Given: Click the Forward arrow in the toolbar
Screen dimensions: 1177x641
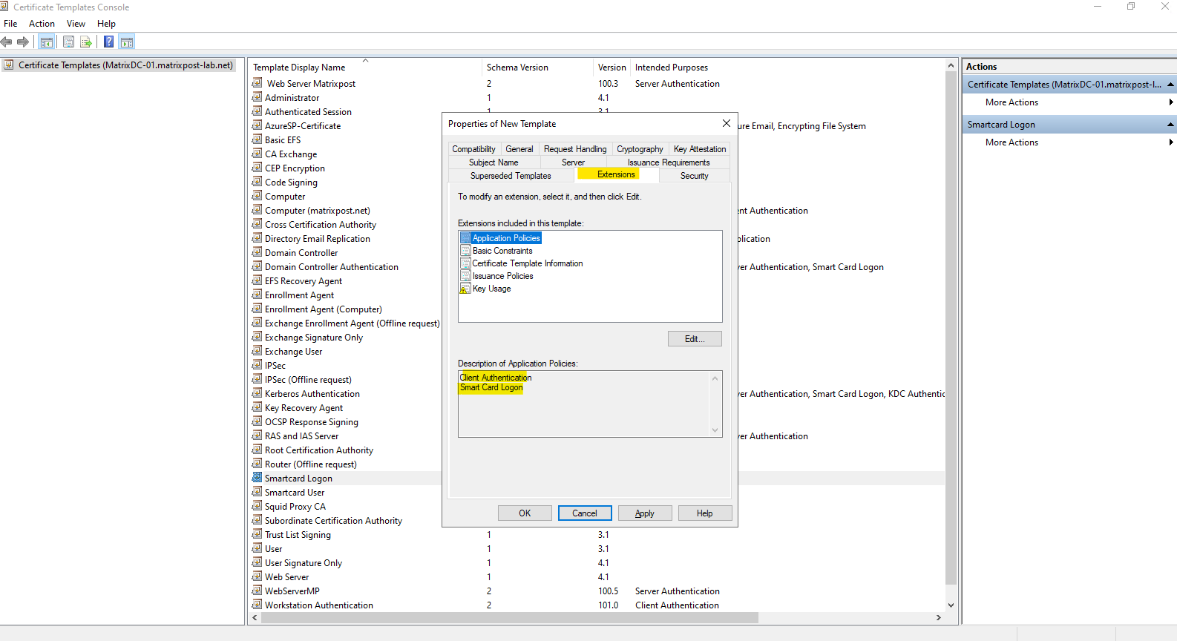Looking at the screenshot, I should point(23,42).
